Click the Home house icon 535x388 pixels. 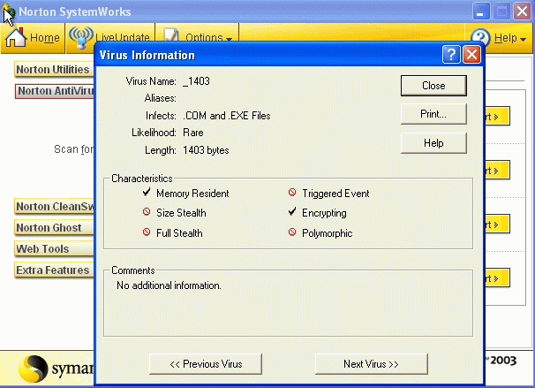coord(16,38)
